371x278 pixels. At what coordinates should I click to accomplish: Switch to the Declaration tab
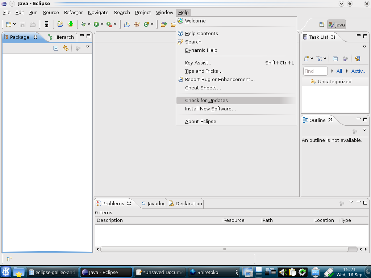[185, 203]
